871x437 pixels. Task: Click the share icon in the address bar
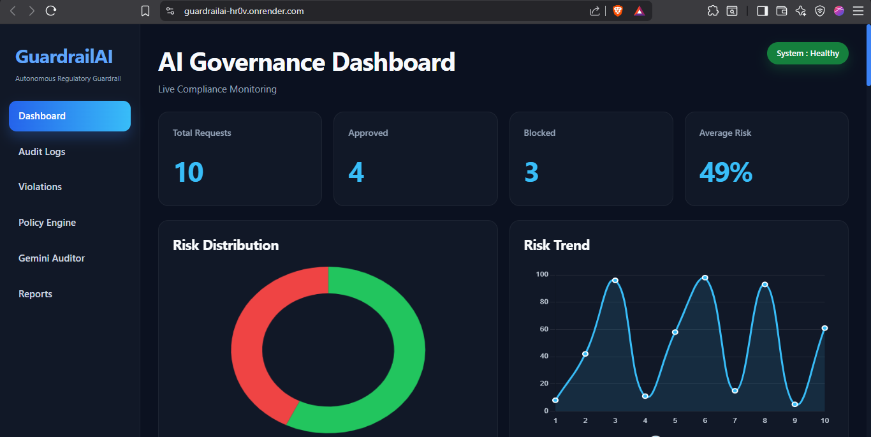coord(595,11)
